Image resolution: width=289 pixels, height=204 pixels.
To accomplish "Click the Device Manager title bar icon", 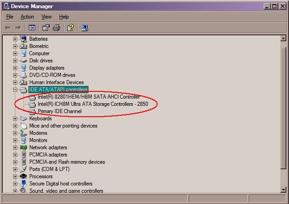I will click(x=6, y=6).
